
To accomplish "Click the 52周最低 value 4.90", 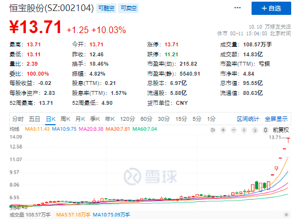I will (107, 103).
